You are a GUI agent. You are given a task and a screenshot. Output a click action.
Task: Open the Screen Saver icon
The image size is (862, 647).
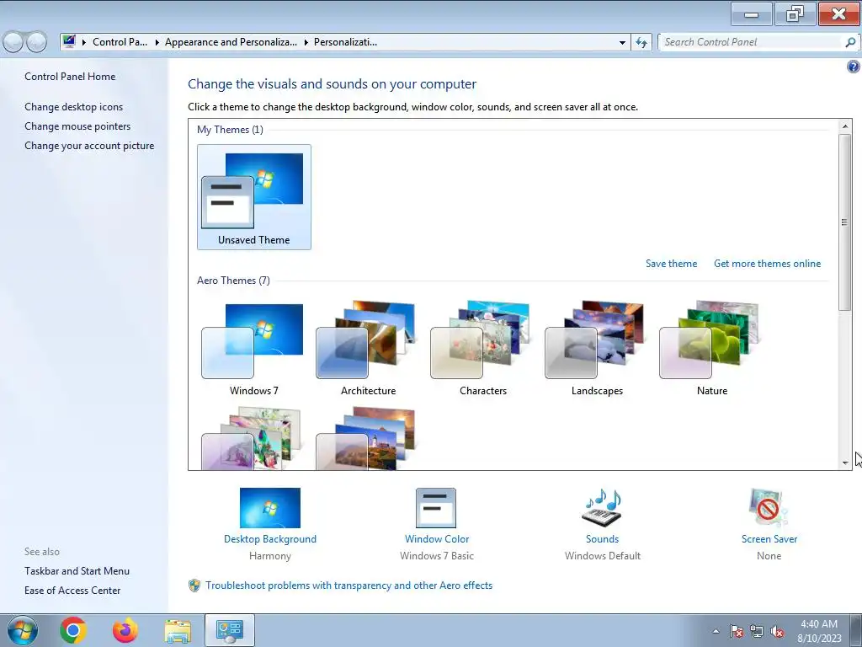click(x=769, y=507)
